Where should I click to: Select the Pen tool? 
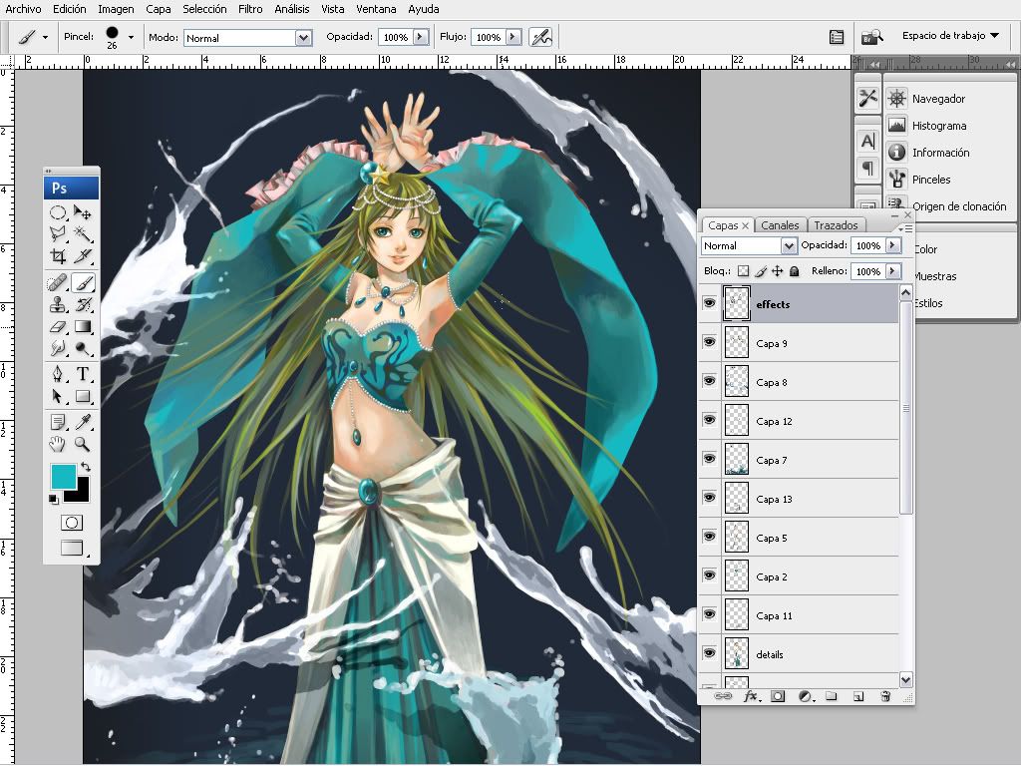(x=58, y=374)
